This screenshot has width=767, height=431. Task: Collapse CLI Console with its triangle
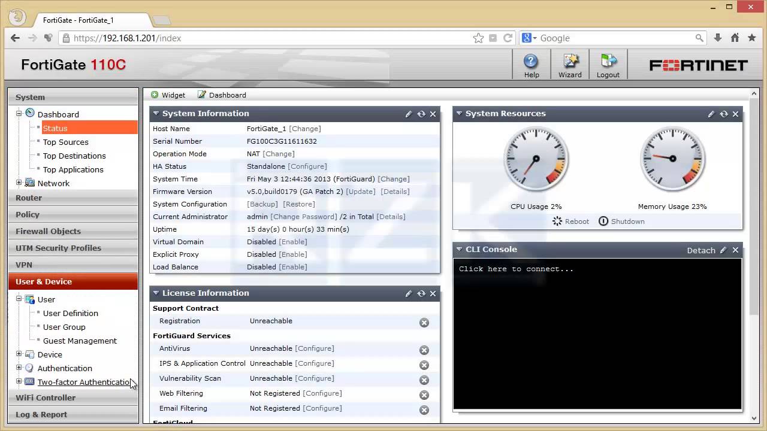tap(459, 249)
